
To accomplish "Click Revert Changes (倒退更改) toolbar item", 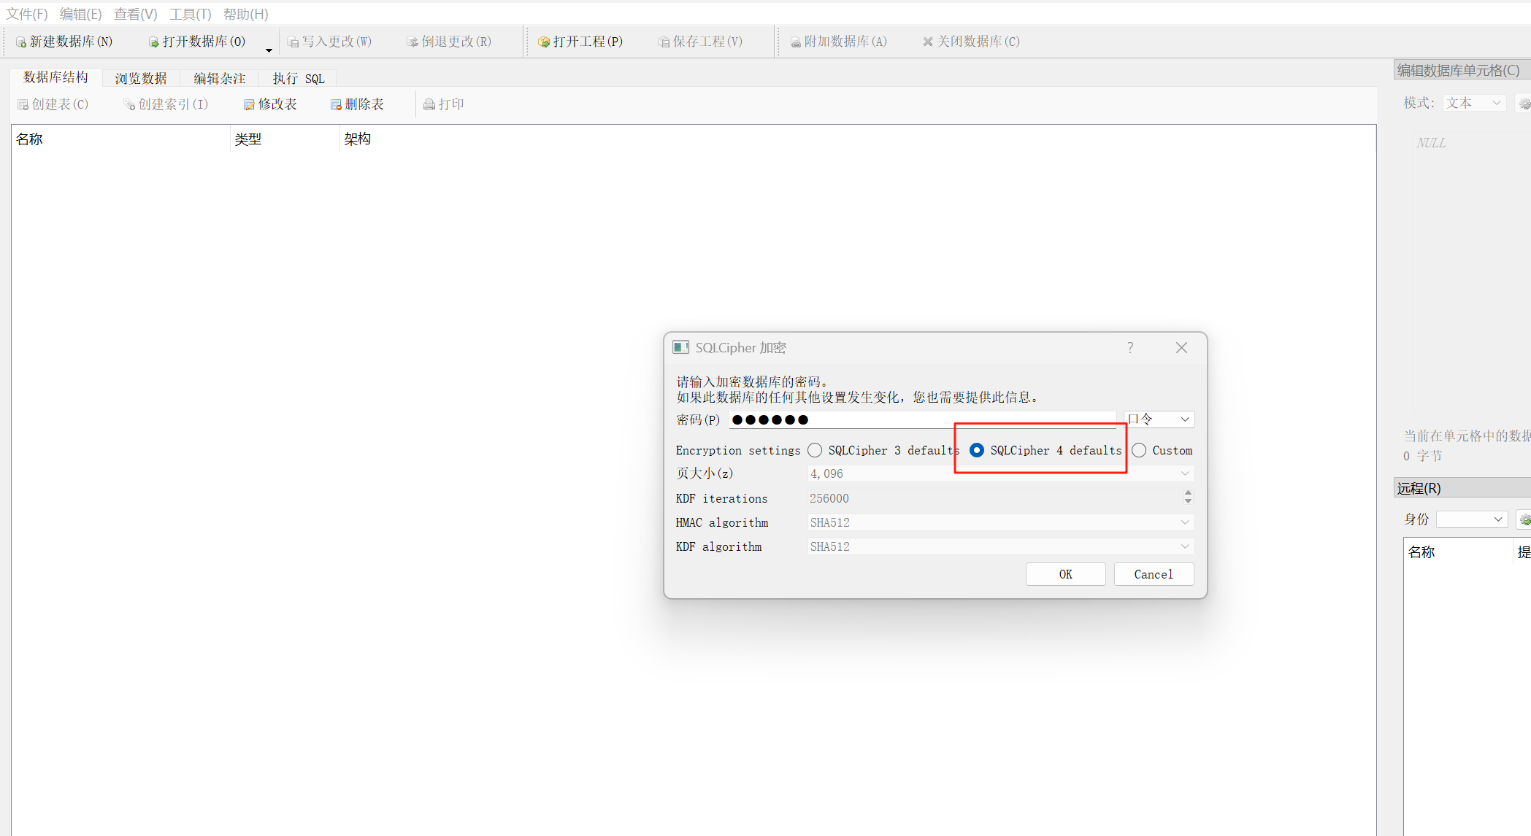I will (449, 42).
